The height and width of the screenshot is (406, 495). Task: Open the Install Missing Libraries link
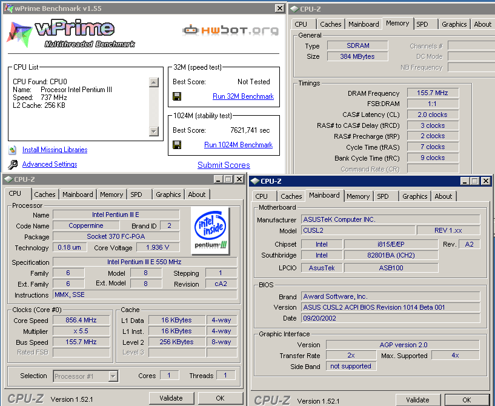pos(55,150)
